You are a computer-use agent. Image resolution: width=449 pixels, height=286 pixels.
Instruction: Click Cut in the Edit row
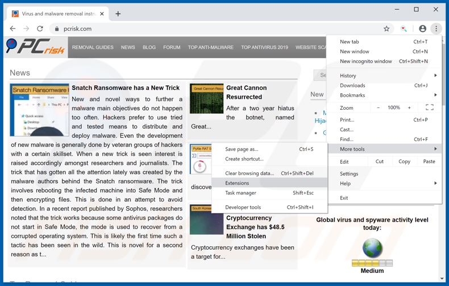[x=380, y=161]
